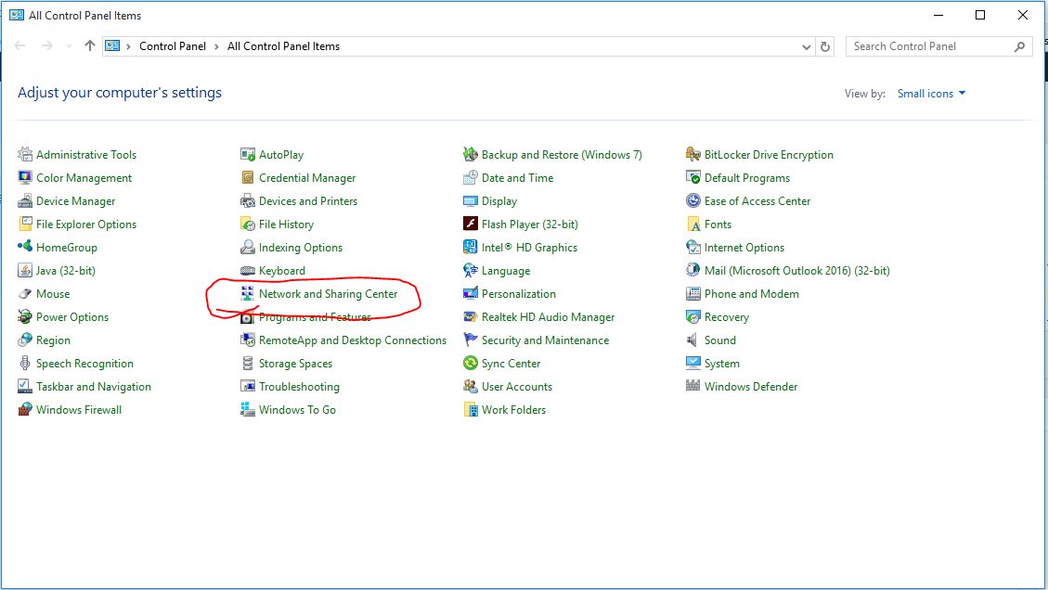Click the Intel HD Graphics icon
The width and height of the screenshot is (1048, 590).
point(471,248)
